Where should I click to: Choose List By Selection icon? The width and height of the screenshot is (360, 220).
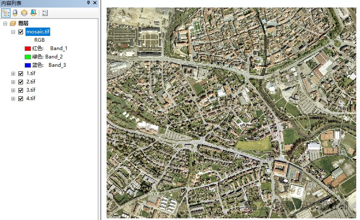tap(33, 13)
